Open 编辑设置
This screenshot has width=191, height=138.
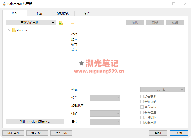[37, 133]
